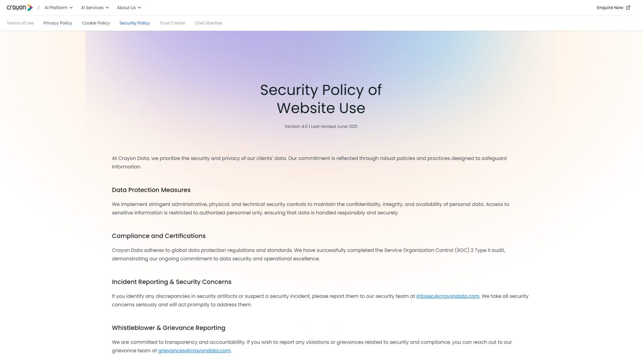
Task: Open the AI Services dropdown
Action: (x=95, y=8)
